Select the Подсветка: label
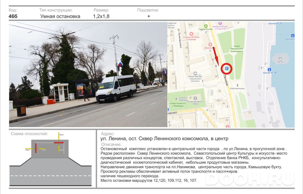303x194 pixels. click(x=148, y=10)
